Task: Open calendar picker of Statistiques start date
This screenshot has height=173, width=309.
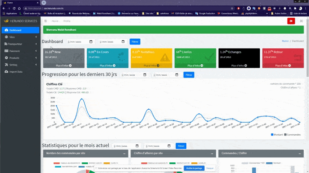Action: pos(137,146)
